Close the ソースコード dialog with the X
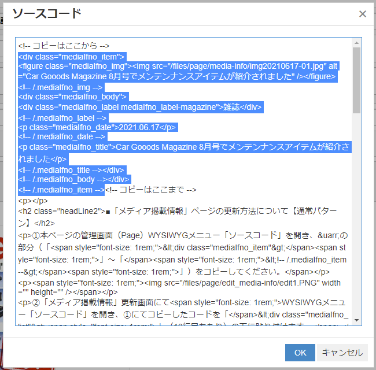The image size is (376, 370). tap(363, 14)
